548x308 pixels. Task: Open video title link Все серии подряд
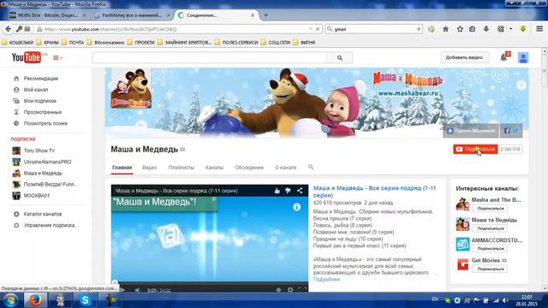[x=374, y=192]
